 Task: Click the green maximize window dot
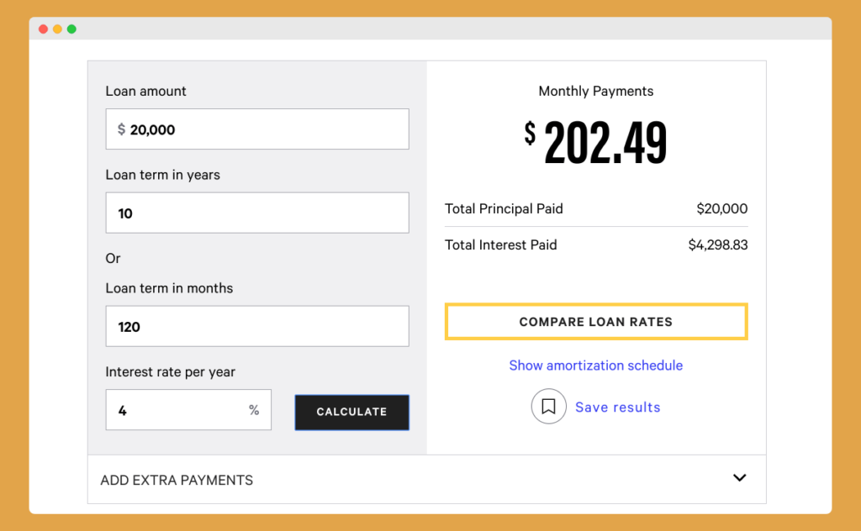[72, 29]
